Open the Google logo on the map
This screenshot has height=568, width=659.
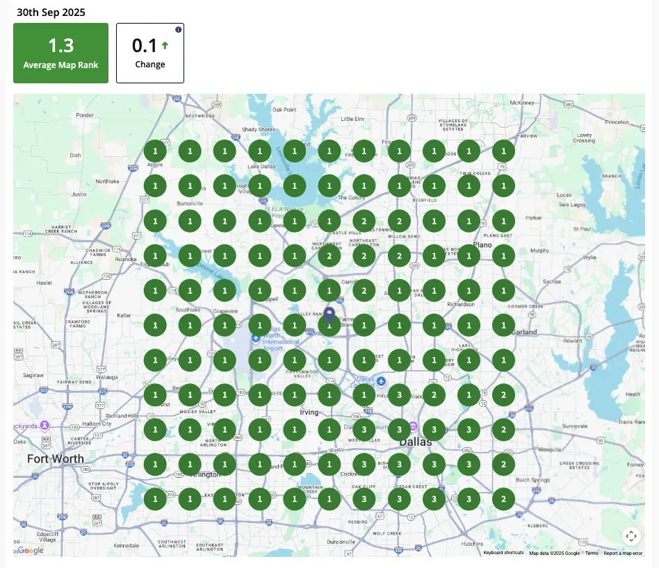pos(31,551)
